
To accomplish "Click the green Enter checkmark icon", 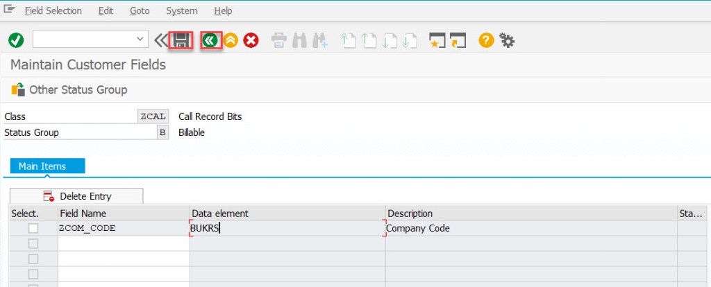I will [x=16, y=41].
